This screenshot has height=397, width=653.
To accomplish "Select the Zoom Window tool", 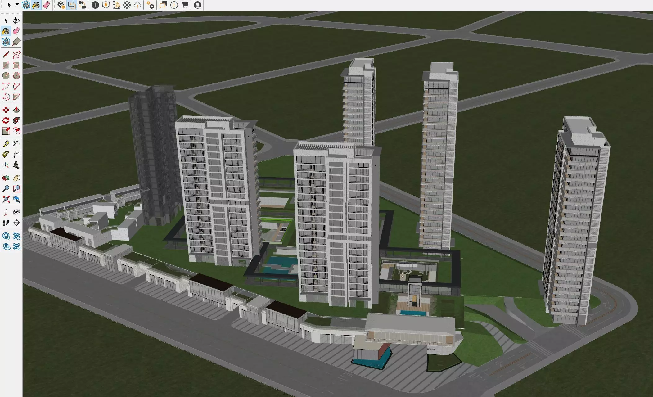I will (x=16, y=189).
